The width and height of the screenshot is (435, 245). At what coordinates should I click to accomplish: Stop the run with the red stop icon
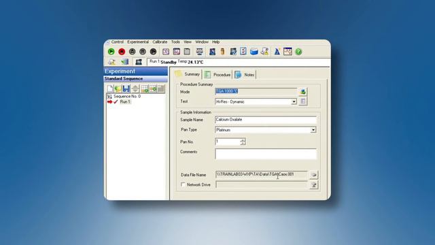point(122,52)
